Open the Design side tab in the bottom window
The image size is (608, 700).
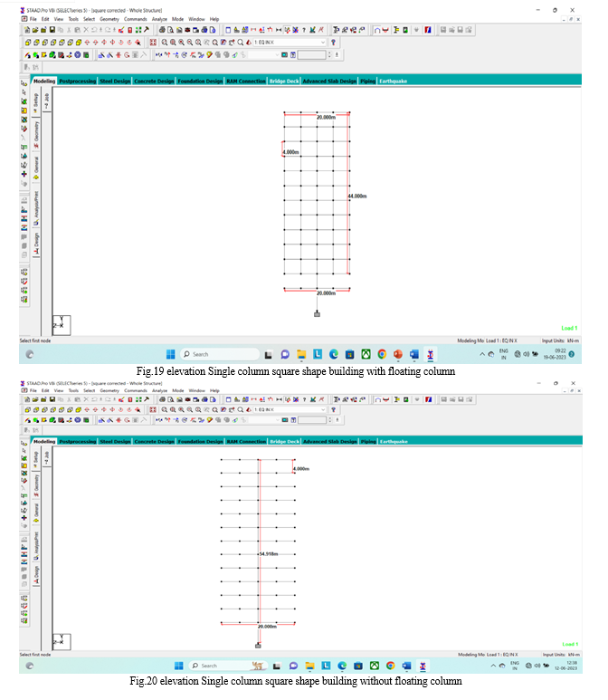click(36, 575)
